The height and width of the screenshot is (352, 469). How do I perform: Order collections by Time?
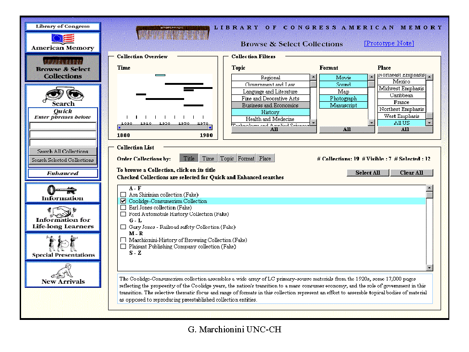(208, 159)
